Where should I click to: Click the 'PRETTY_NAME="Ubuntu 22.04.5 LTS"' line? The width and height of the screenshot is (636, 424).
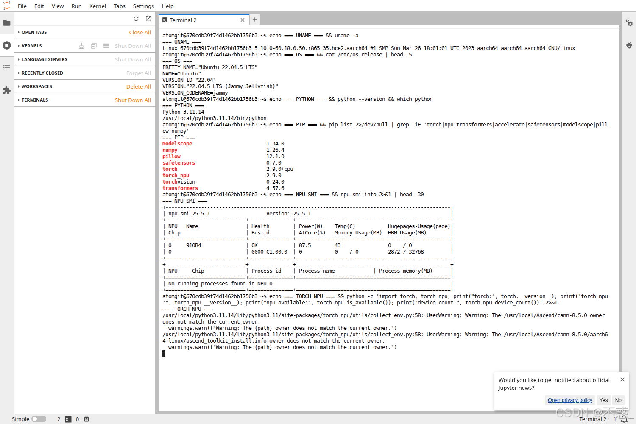point(210,67)
